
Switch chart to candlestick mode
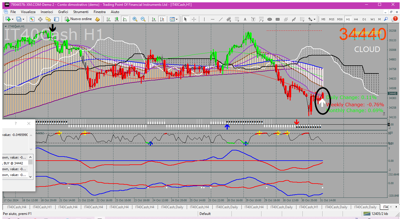tap(117, 19)
